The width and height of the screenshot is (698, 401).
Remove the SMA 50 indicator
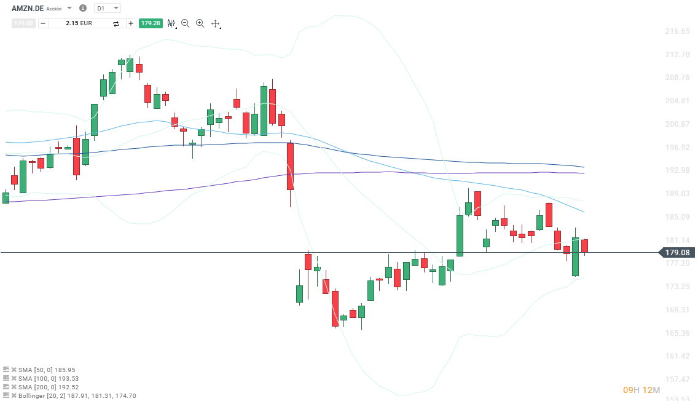14,370
